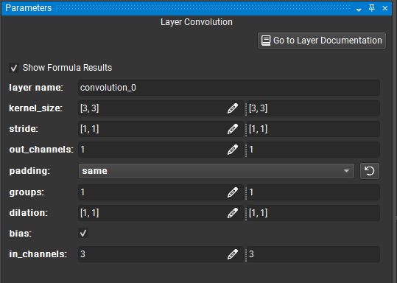
Task: Click the pencil edit icon for out_channels
Action: (233, 150)
